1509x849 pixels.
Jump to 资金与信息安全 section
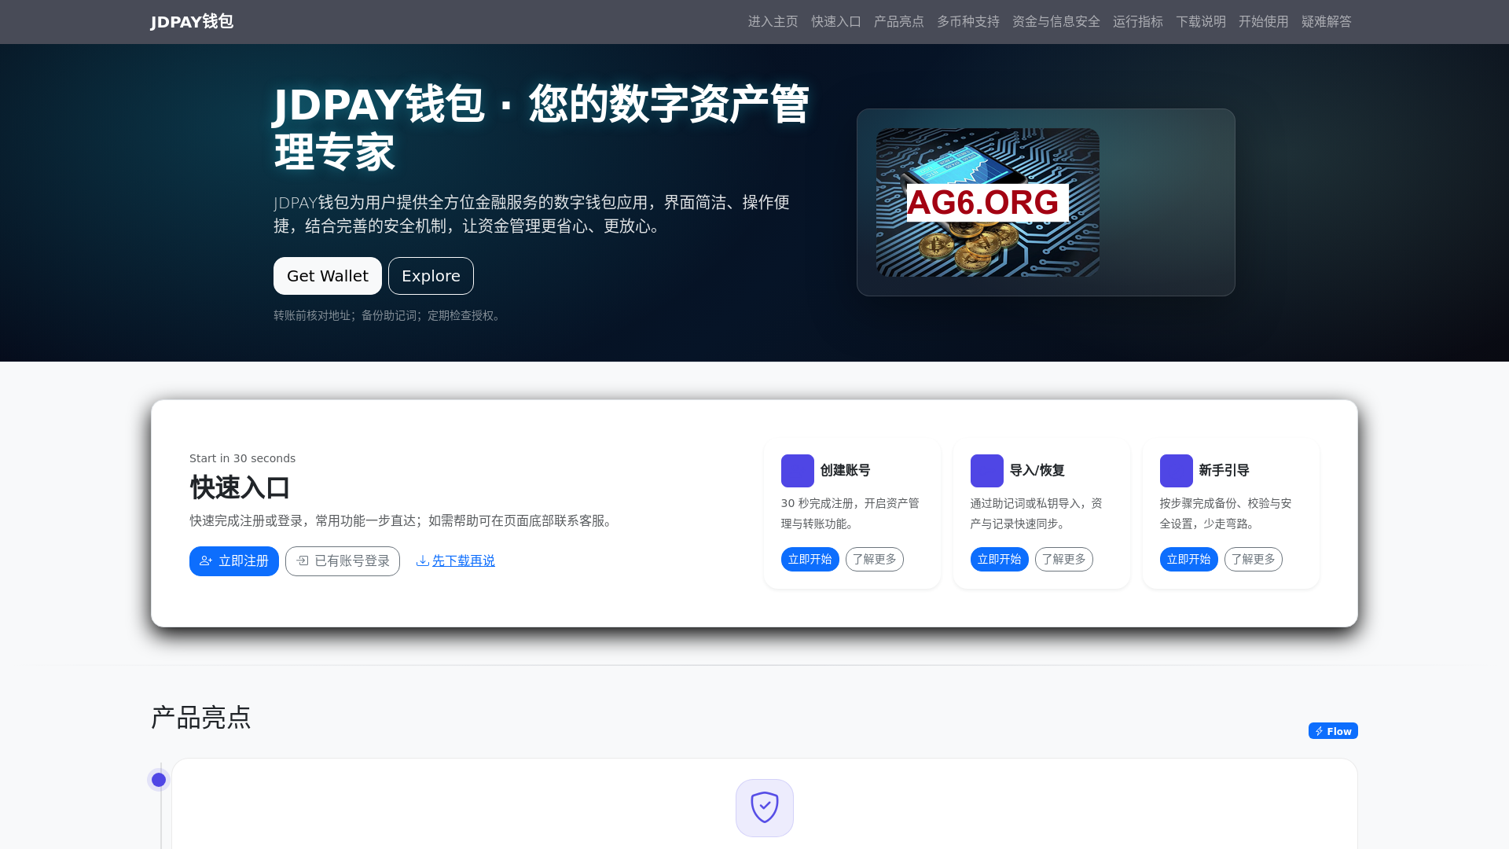click(1056, 21)
